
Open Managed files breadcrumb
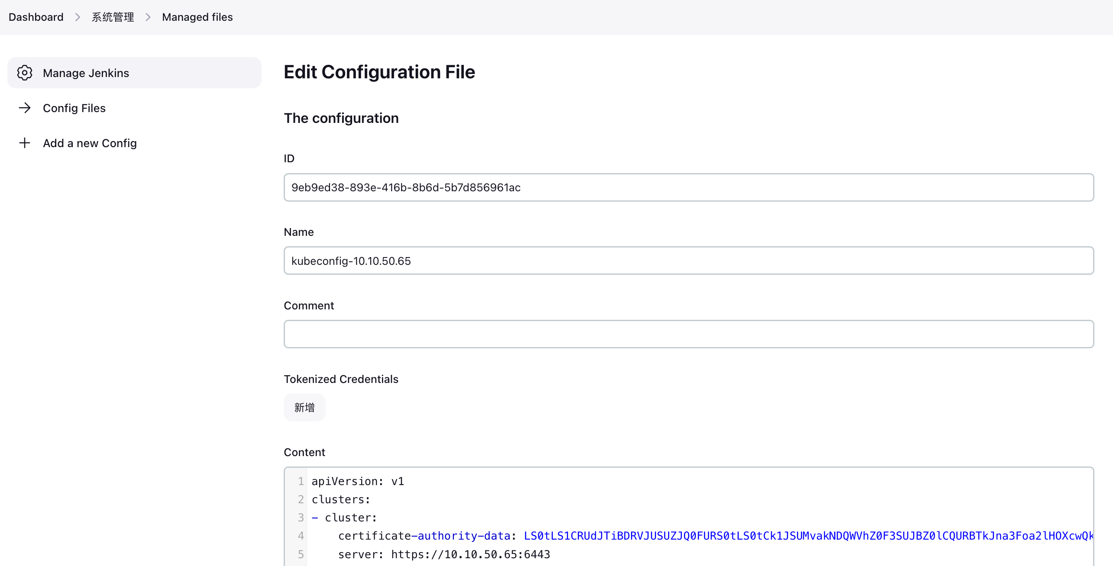[x=197, y=17]
